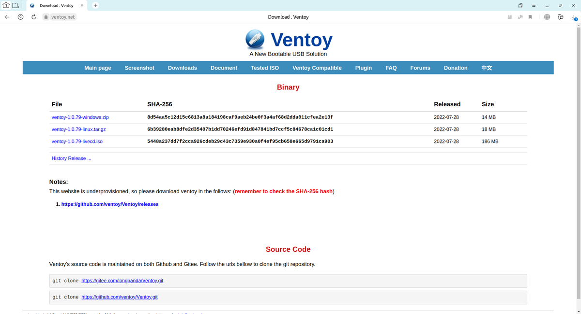581x314 pixels.
Task: Open github.com/ventoy/Ventoy/releases link
Action: 110,204
